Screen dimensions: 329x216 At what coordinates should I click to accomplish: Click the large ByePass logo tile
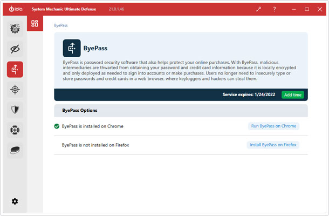[x=72, y=48]
